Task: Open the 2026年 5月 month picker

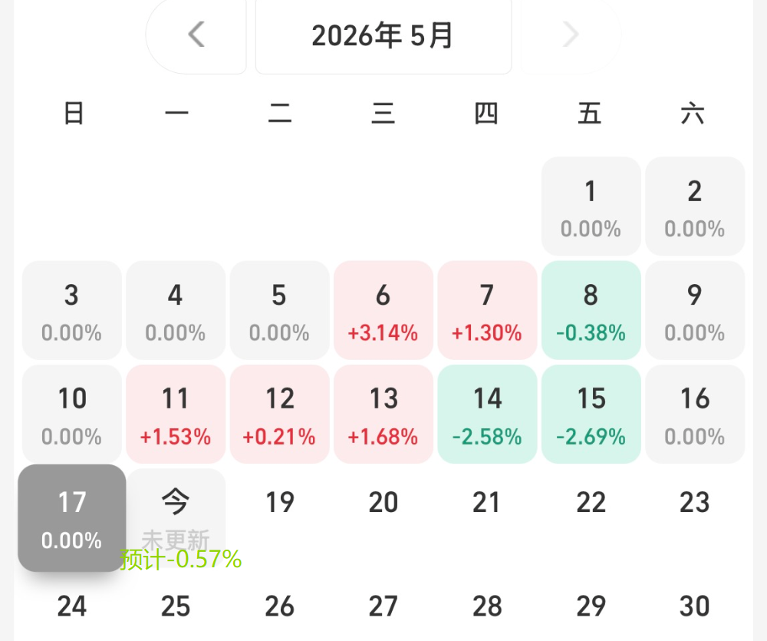Action: click(383, 35)
